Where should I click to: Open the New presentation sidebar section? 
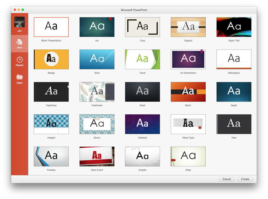click(x=19, y=44)
